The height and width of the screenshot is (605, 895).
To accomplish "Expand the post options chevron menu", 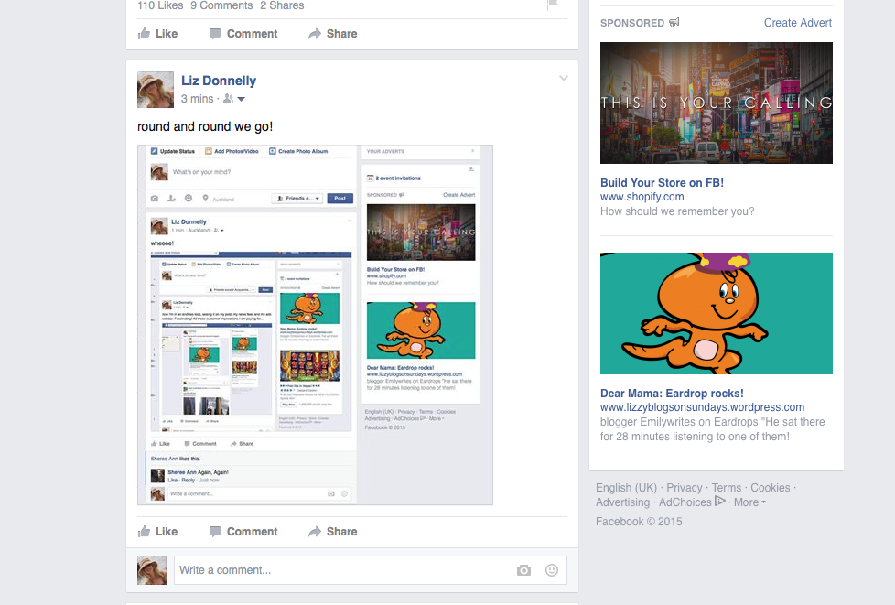I will click(564, 79).
